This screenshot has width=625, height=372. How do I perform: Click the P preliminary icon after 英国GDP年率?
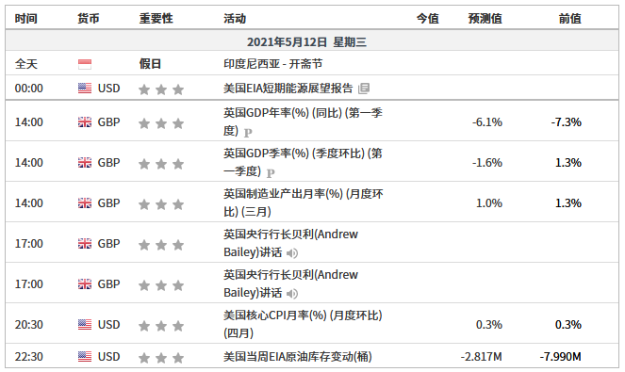point(248,133)
